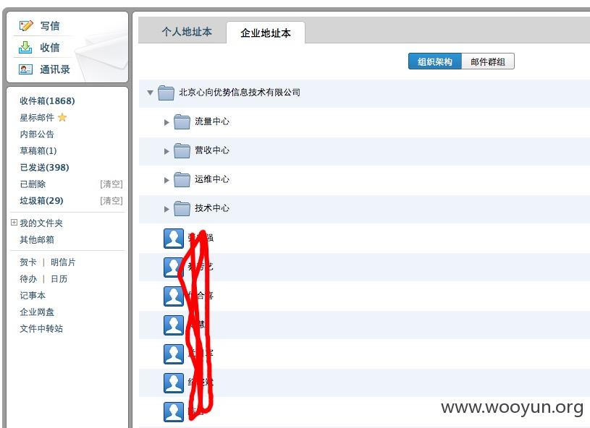
Task: Click the 技术中心 folder icon
Action: tap(182, 208)
